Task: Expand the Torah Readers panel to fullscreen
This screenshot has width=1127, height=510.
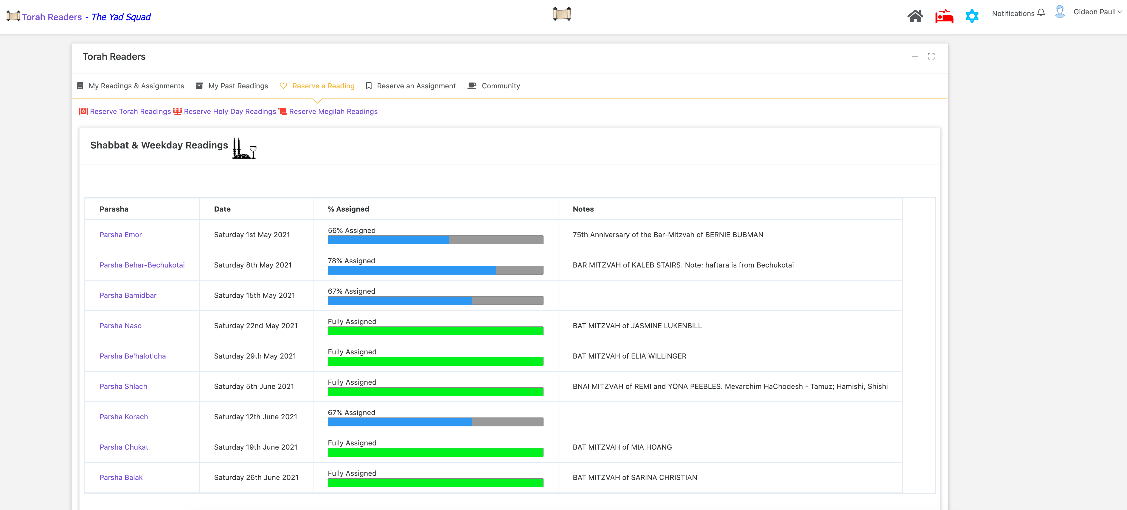Action: (x=931, y=56)
